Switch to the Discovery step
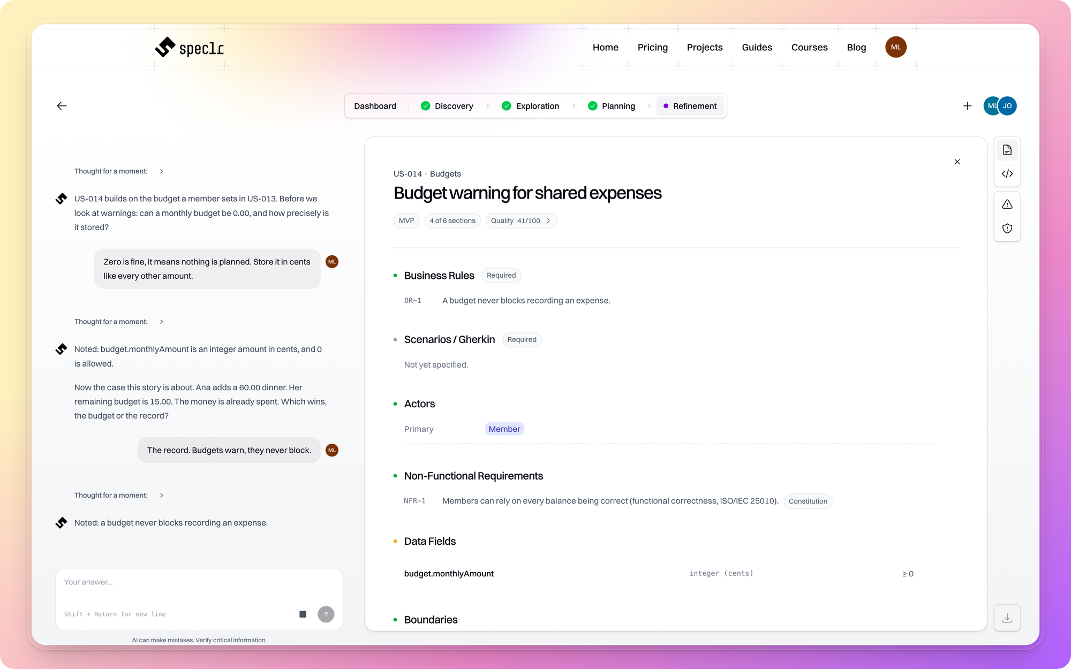This screenshot has height=669, width=1071. 447,106
